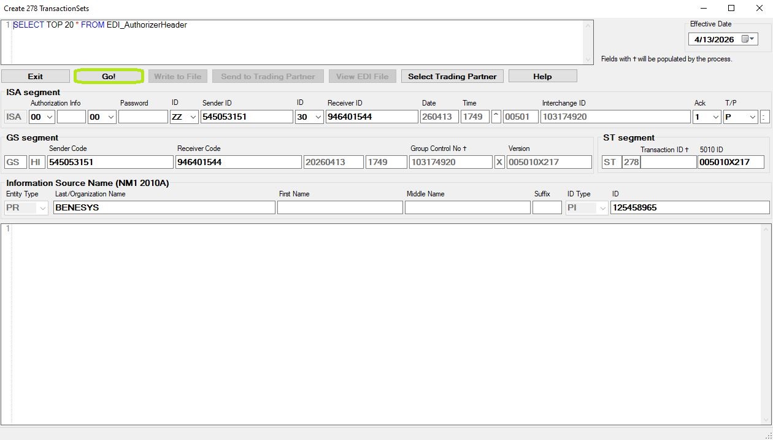The width and height of the screenshot is (773, 440).
Task: Click the GS Sender Code field
Action: (x=110, y=162)
